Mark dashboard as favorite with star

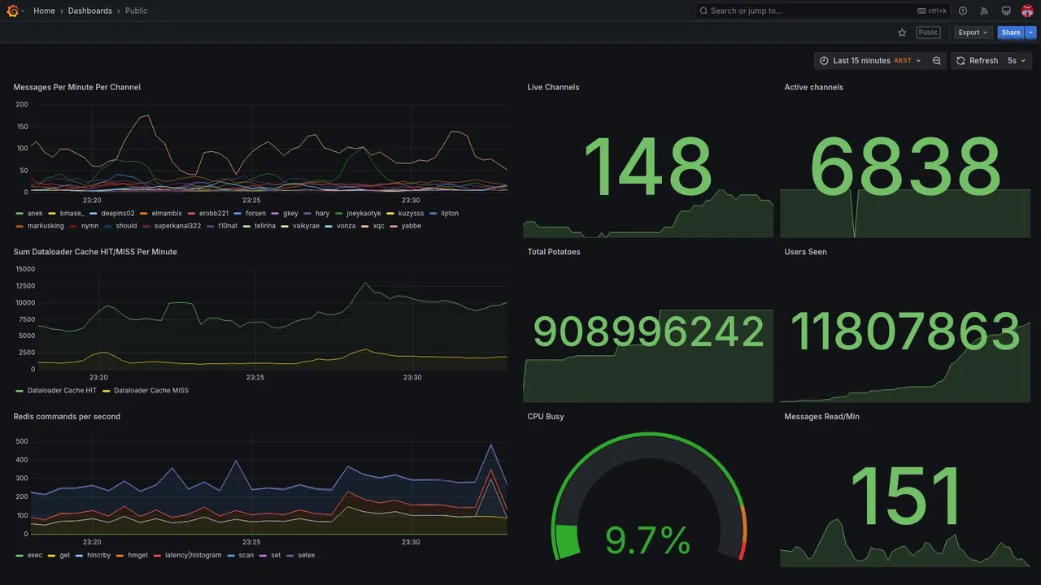click(902, 32)
